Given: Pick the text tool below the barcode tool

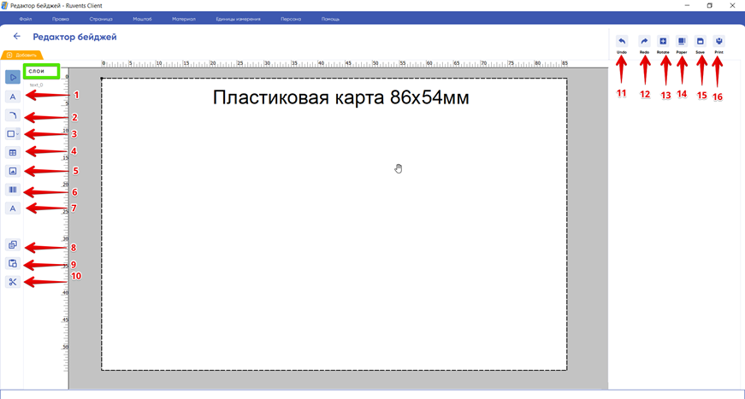Looking at the screenshot, I should pos(13,208).
